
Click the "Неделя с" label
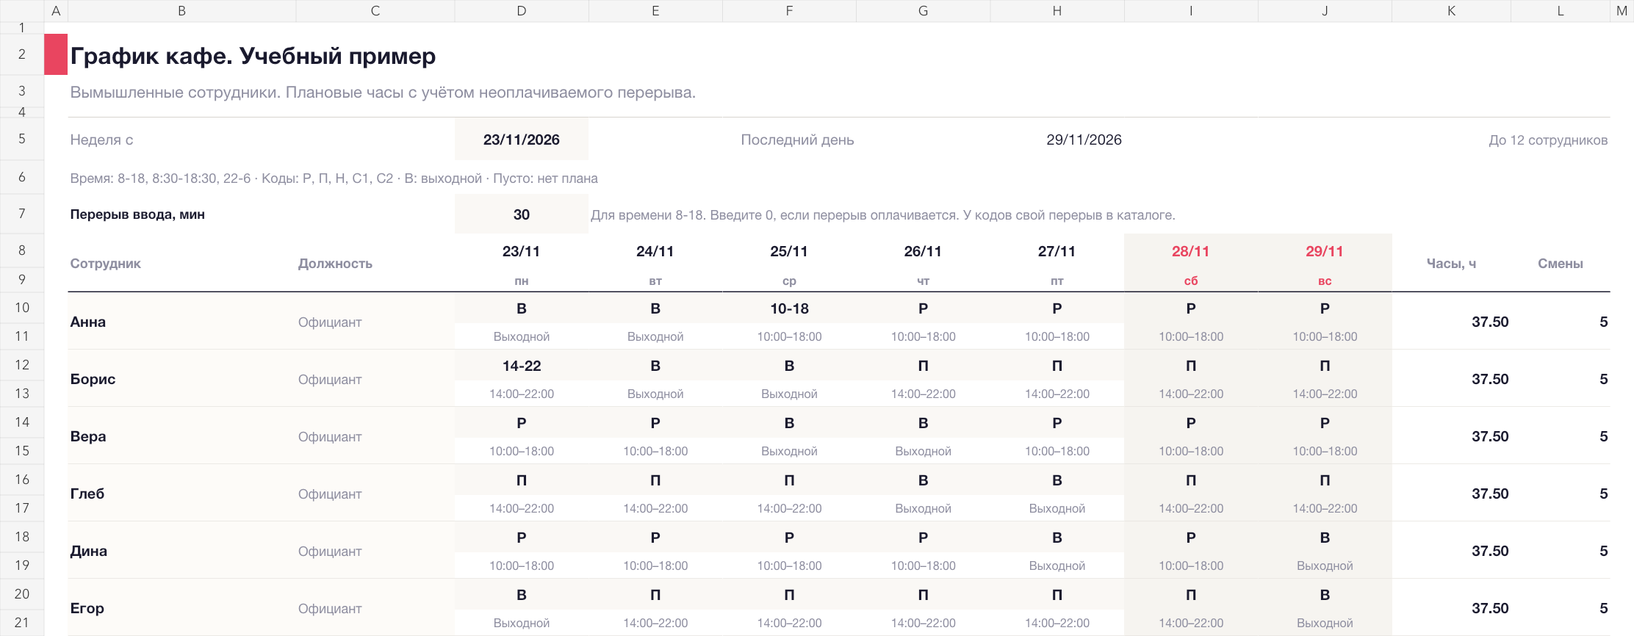point(101,140)
